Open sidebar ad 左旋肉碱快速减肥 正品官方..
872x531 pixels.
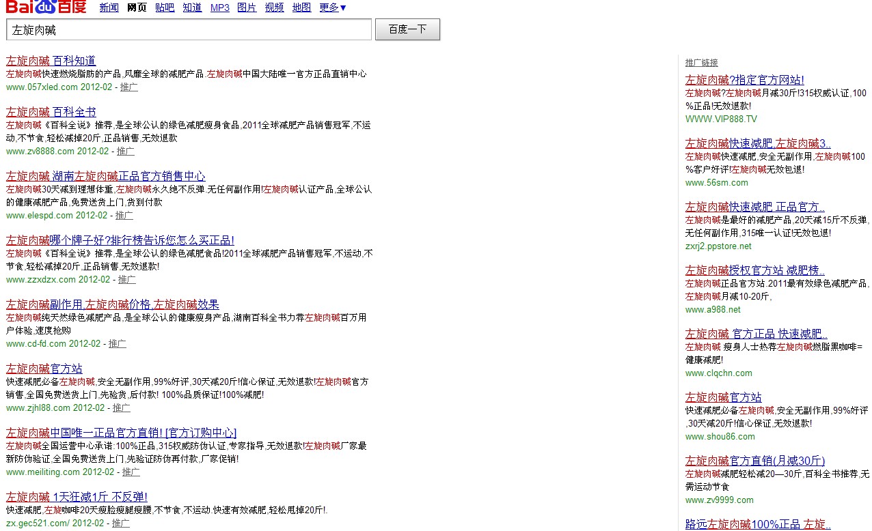point(755,207)
